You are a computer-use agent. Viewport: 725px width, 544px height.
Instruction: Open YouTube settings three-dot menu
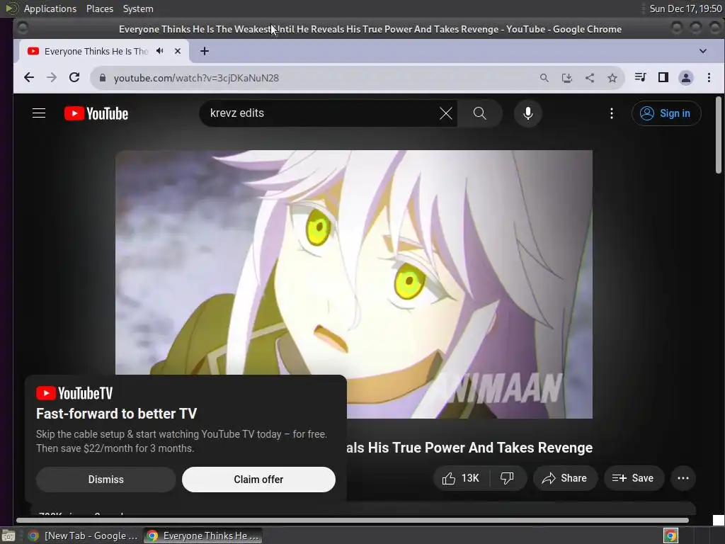(x=612, y=113)
